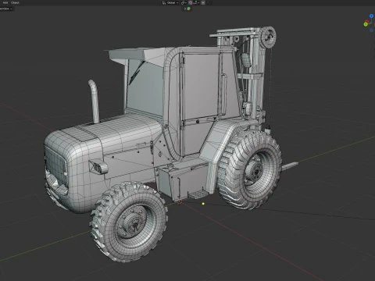Image resolution: width=375 pixels, height=281 pixels.
Task: Open the Global transform orientation dropdown
Action: (x=170, y=2)
